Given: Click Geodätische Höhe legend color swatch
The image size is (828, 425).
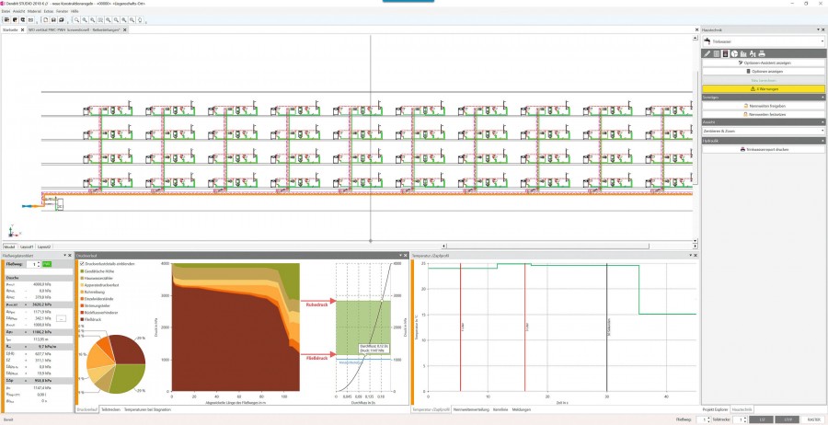Looking at the screenshot, I should coord(81,270).
